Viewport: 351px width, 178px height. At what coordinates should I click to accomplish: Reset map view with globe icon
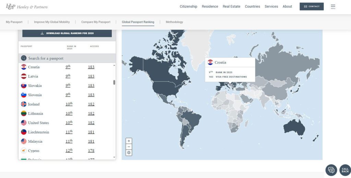click(x=129, y=153)
